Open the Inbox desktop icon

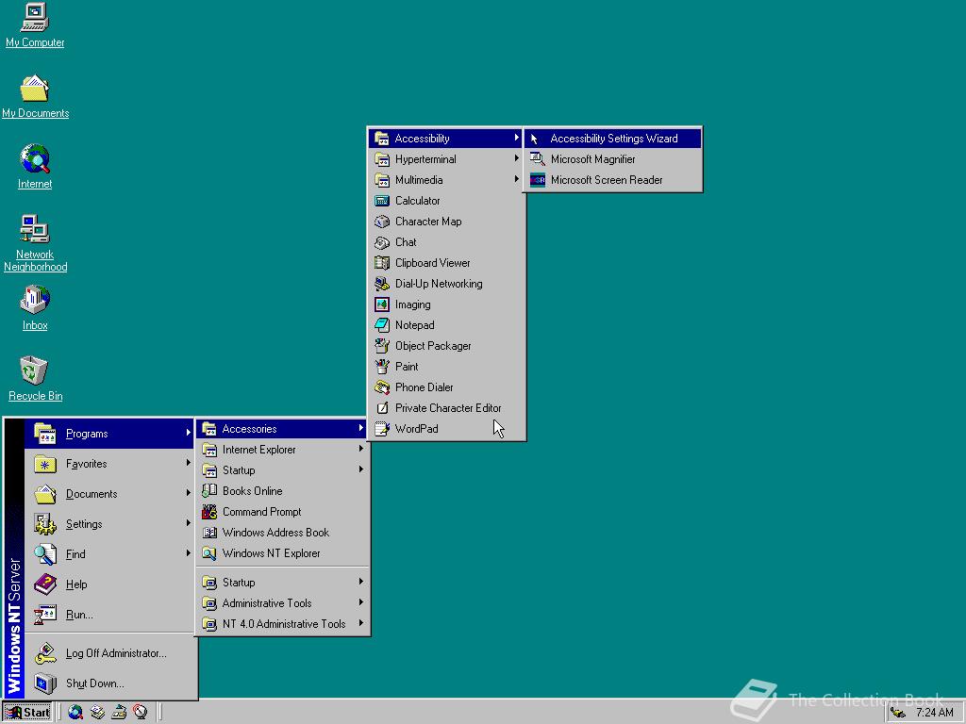pyautogui.click(x=35, y=308)
